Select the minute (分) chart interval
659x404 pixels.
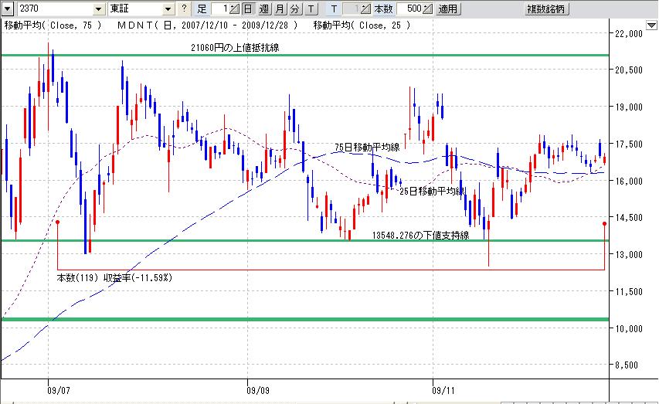(x=295, y=9)
